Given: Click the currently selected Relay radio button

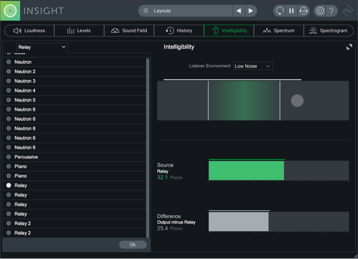Looking at the screenshot, I should [9, 185].
